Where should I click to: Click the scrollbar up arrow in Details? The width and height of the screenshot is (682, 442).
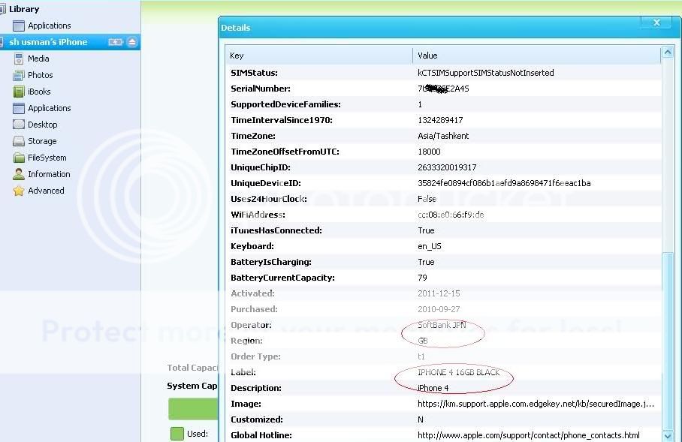point(668,53)
